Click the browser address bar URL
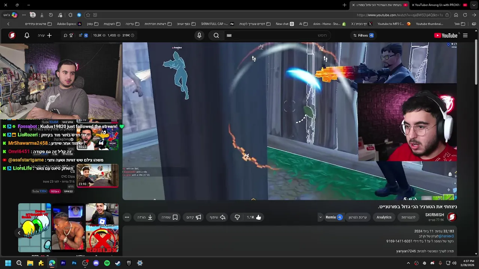Image resolution: width=479 pixels, height=269 pixels. point(400,15)
